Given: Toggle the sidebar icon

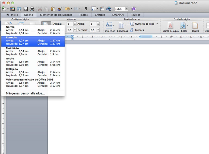Looking at the screenshot, I should click(94, 9).
